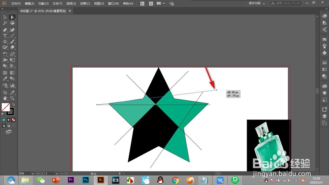Choose the Eraser tool
The height and width of the screenshot is (185, 329).
[x=13, y=47]
